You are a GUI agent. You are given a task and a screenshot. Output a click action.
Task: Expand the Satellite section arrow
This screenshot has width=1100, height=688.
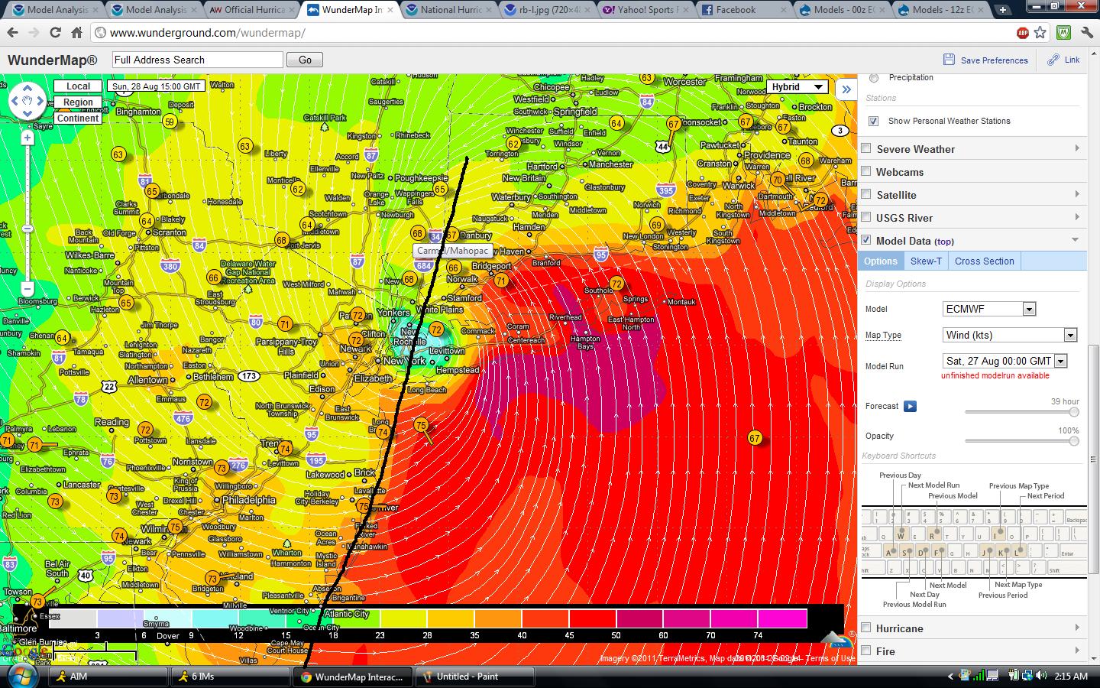coord(1077,194)
